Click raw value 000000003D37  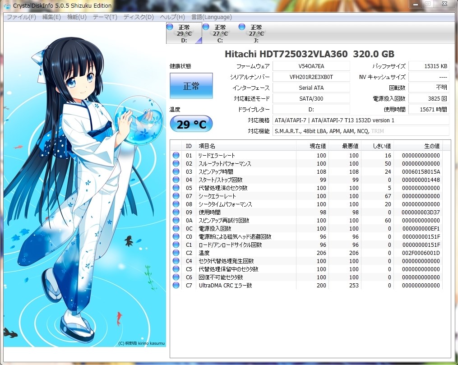[421, 213]
